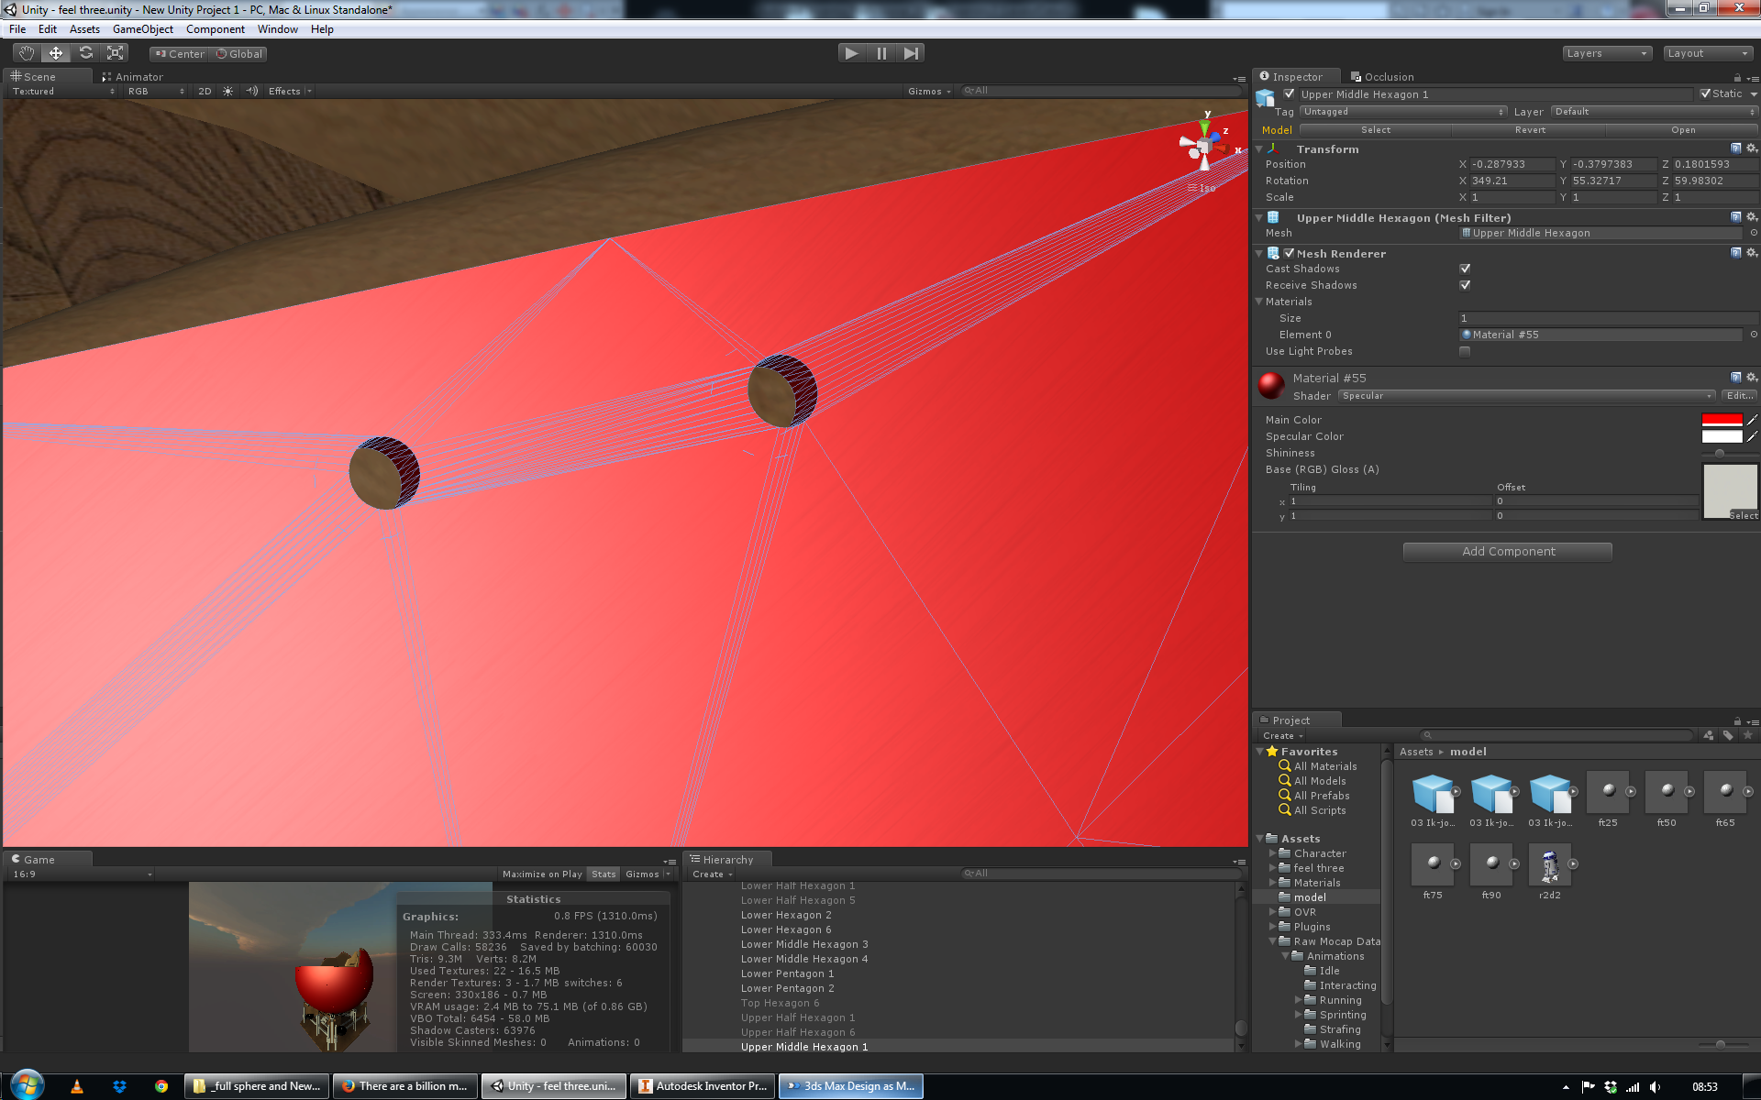Pause the game playback
The image size is (1761, 1100).
[x=881, y=53]
